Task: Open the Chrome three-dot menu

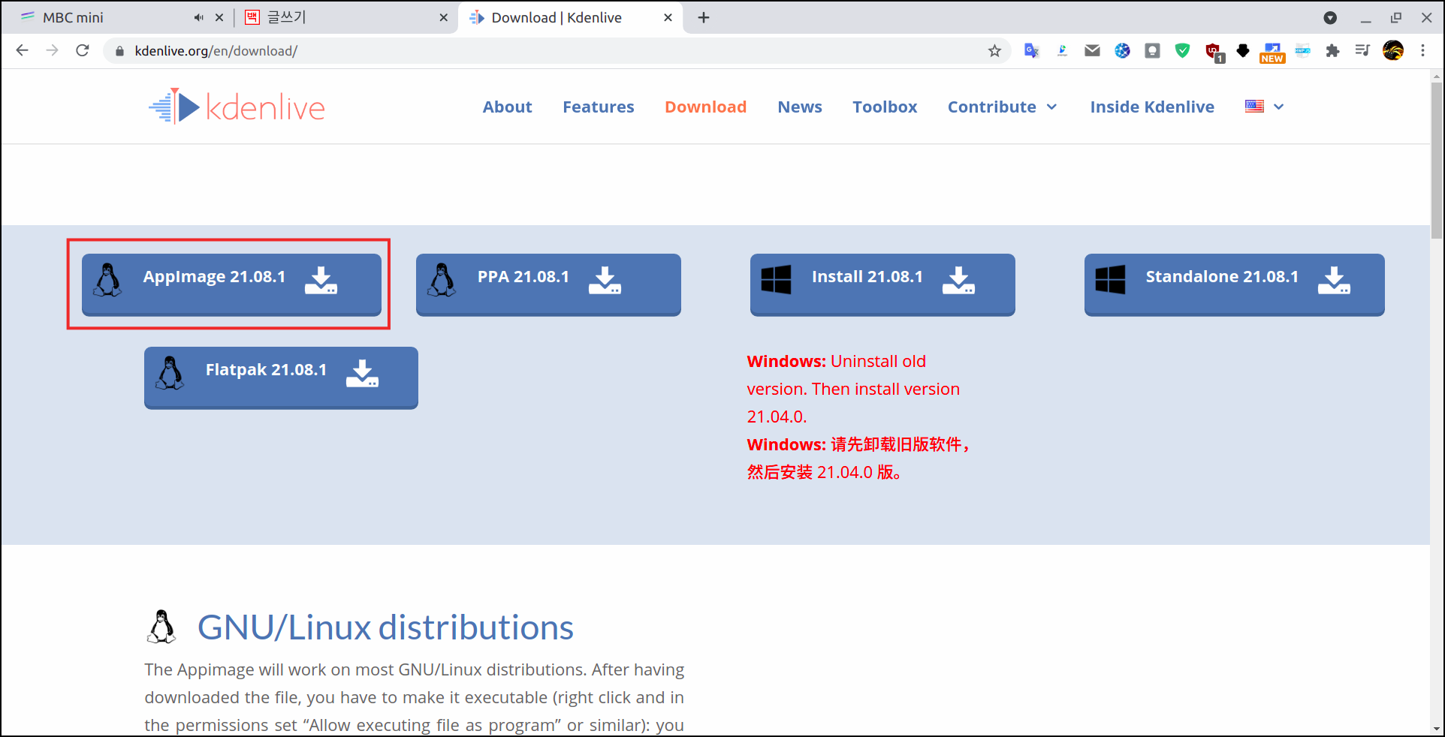Action: pyautogui.click(x=1422, y=50)
